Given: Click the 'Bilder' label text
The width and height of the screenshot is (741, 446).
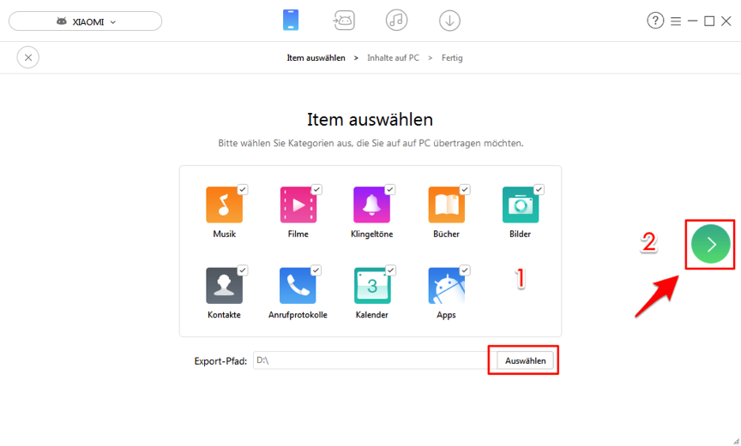Looking at the screenshot, I should (521, 235).
